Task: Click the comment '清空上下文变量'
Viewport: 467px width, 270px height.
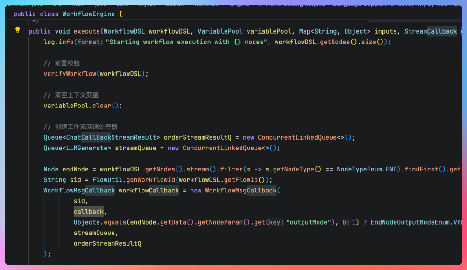Action: [x=77, y=95]
